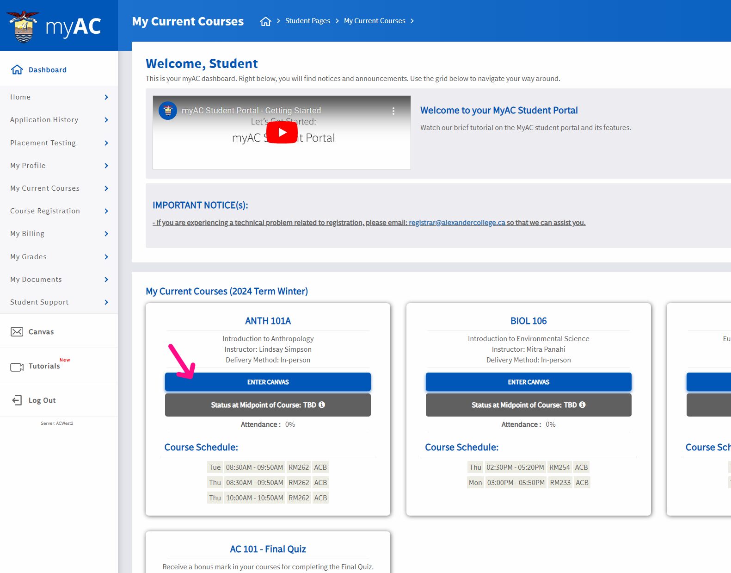Open the video's three-dot options menu
The height and width of the screenshot is (573, 731).
[x=393, y=111]
